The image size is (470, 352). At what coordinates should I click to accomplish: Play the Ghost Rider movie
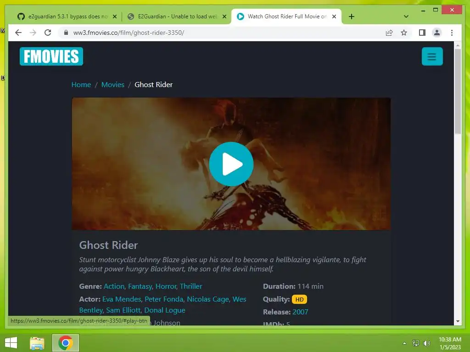[231, 164]
